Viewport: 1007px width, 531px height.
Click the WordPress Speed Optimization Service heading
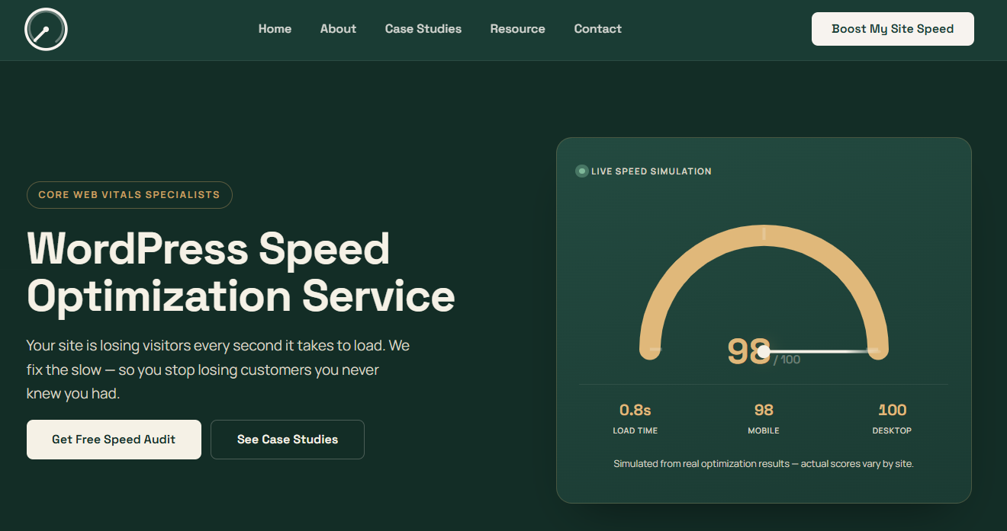pos(241,272)
